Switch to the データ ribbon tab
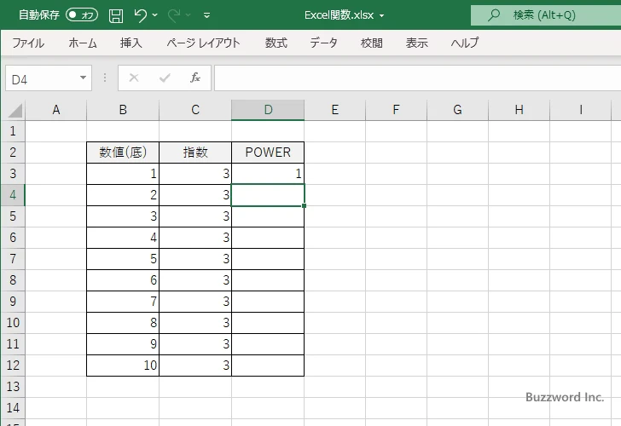 [x=323, y=43]
